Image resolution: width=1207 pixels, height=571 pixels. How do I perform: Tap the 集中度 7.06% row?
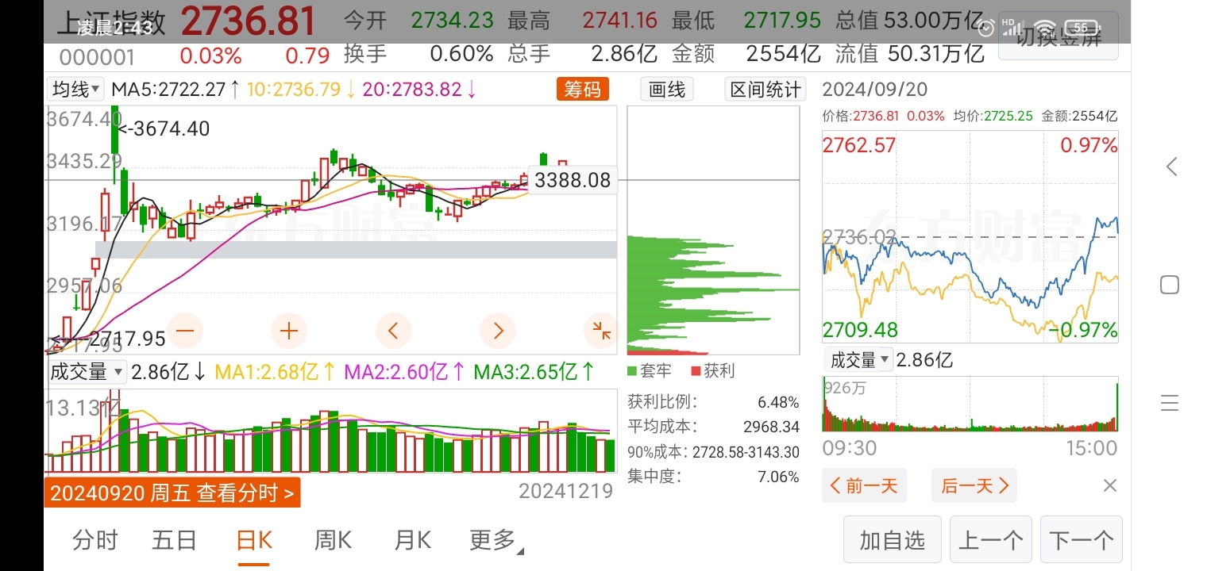(x=713, y=477)
